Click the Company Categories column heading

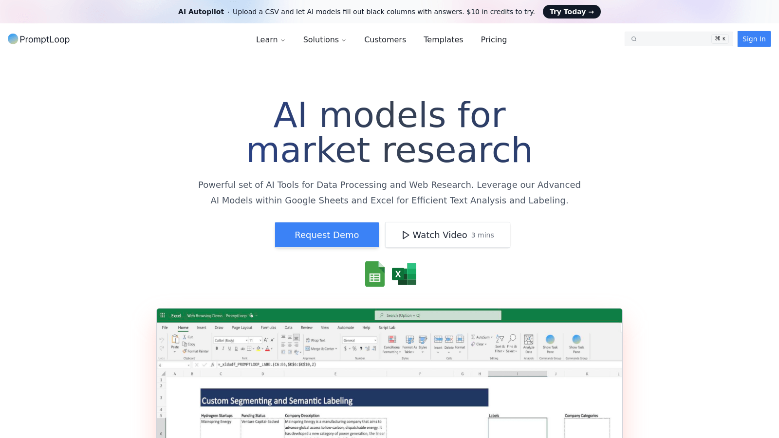pyautogui.click(x=581, y=416)
